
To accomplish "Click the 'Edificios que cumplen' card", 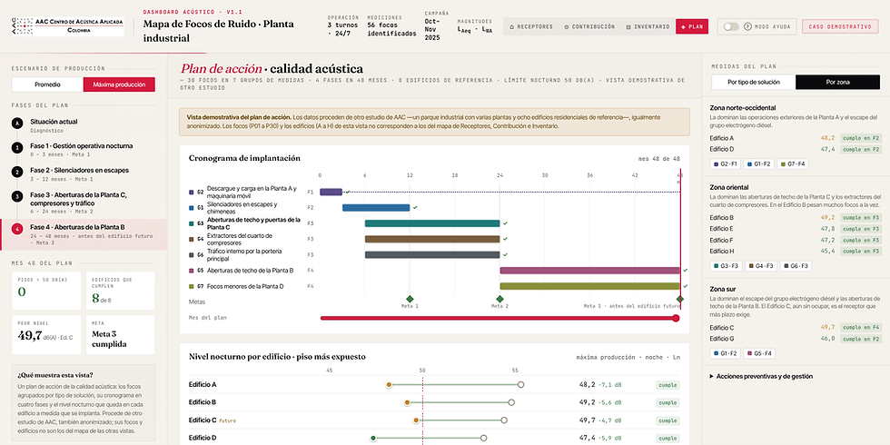I will [x=120, y=291].
